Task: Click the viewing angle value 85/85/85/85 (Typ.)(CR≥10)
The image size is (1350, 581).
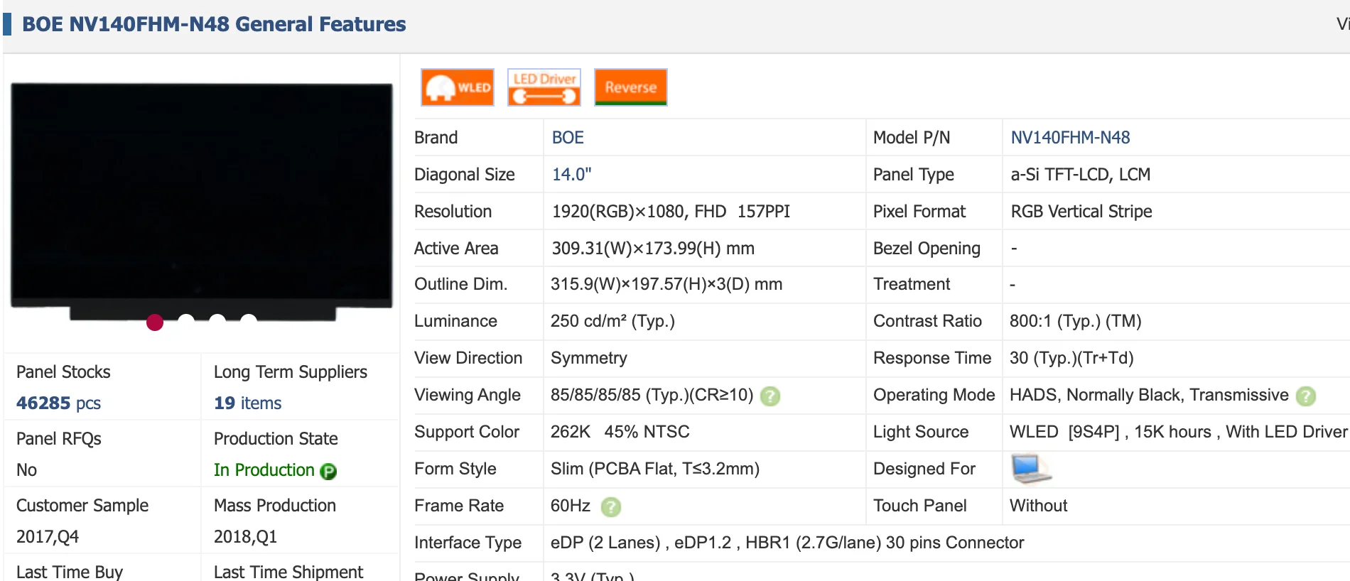Action: coord(652,395)
